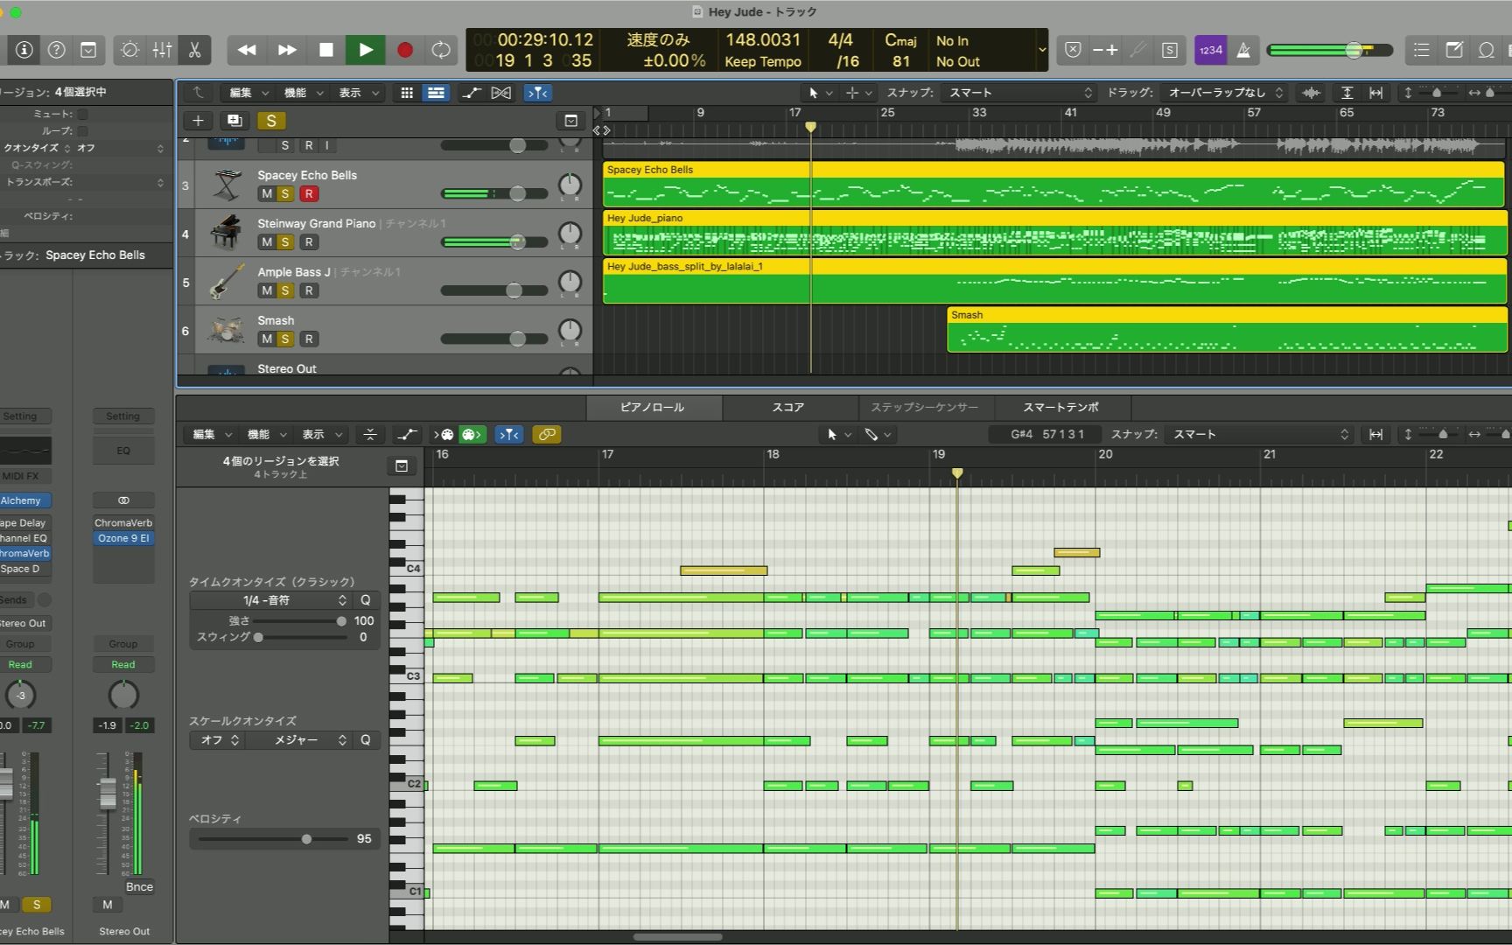The image size is (1512, 945).
Task: Switch to the ピアノロール tab
Action: click(653, 407)
